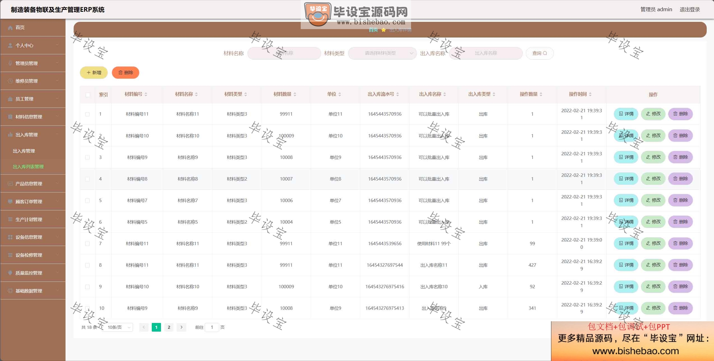Sort by 出入库类型 column arrows
This screenshot has width=714, height=361.
(x=494, y=94)
